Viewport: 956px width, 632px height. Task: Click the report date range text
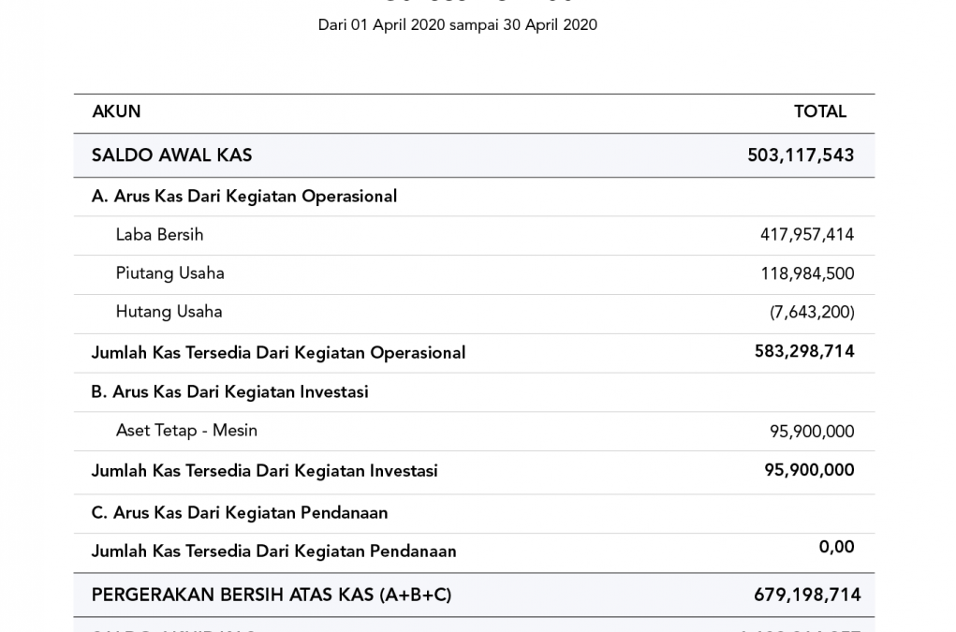(x=457, y=25)
